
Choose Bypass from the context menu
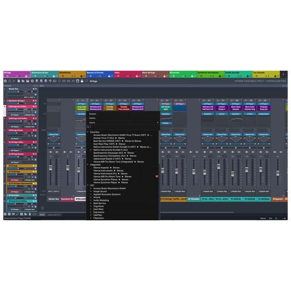pos(92,114)
